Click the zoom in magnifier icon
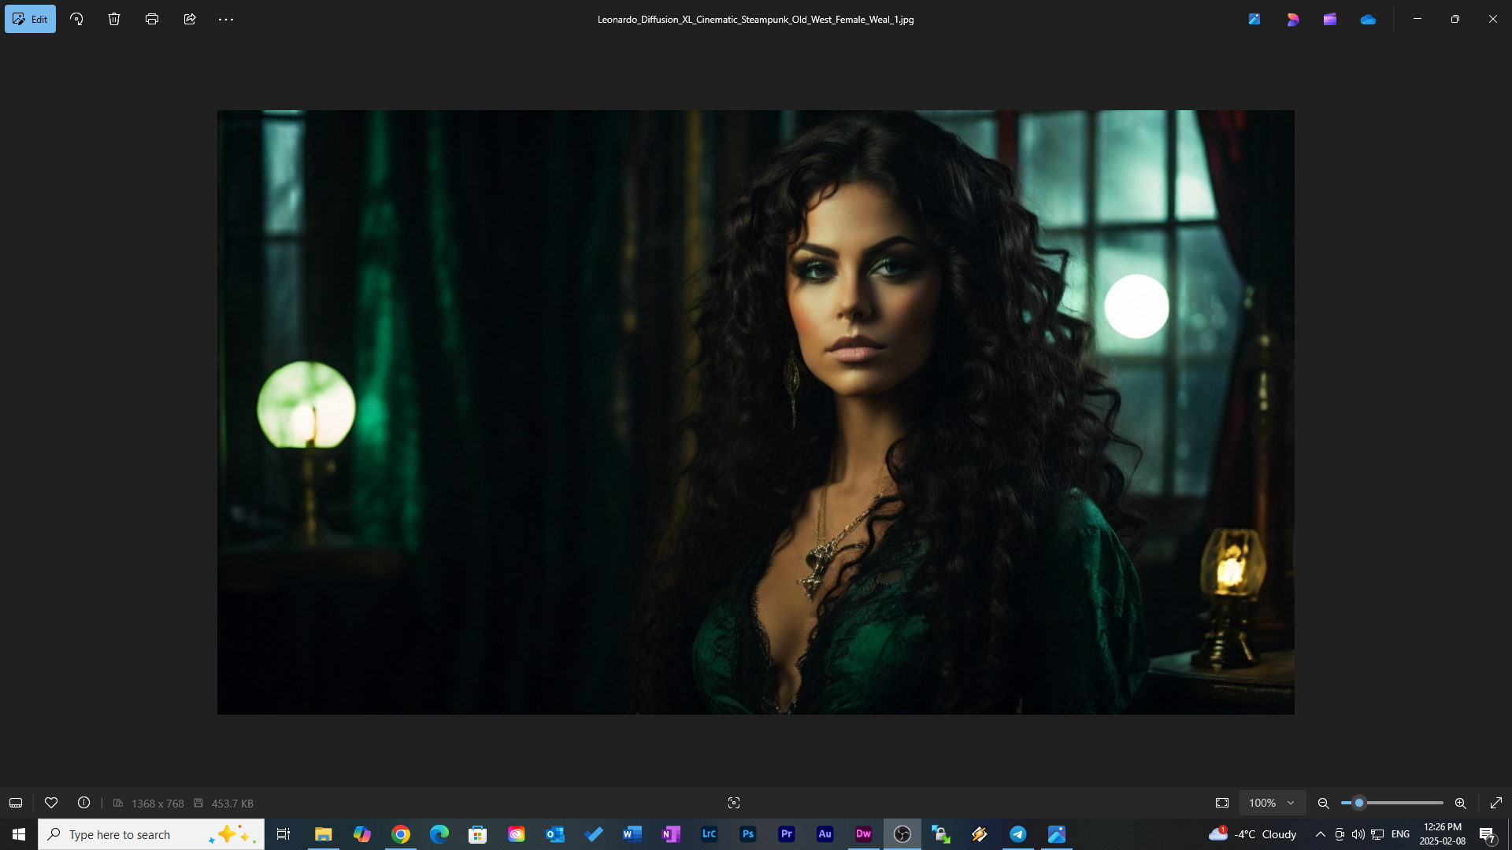The image size is (1512, 850). [1461, 803]
